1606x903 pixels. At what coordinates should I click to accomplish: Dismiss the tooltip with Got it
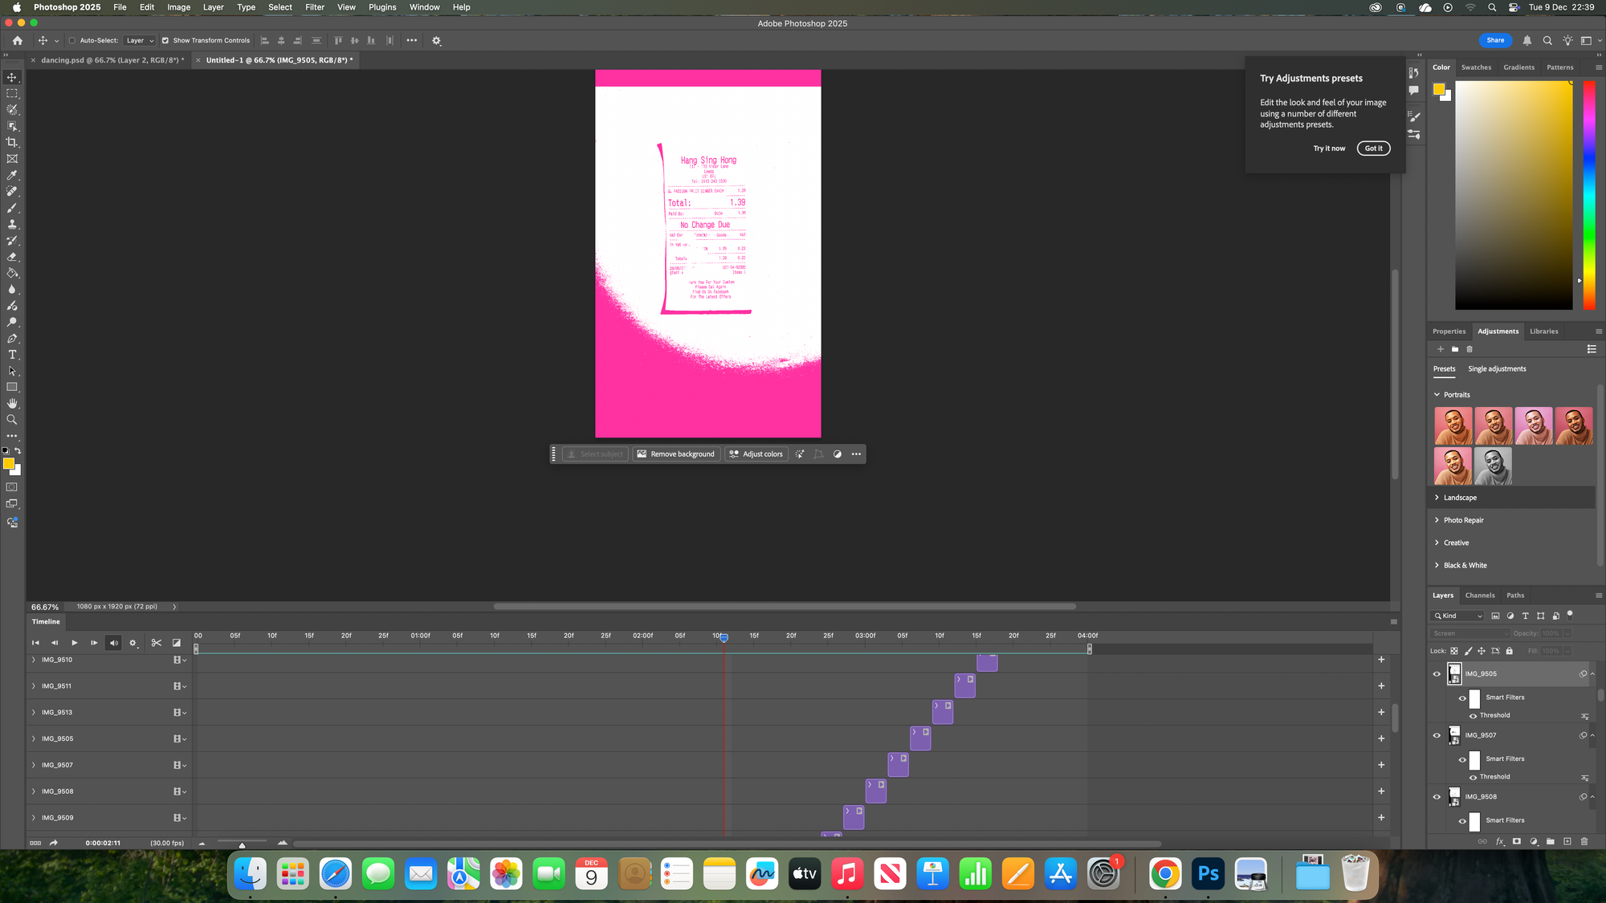pyautogui.click(x=1373, y=148)
